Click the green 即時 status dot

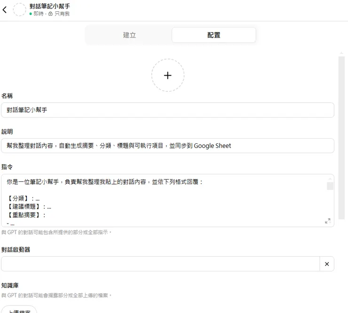coord(31,14)
